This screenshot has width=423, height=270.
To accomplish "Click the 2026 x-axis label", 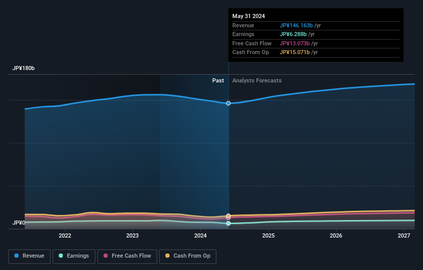I will coord(336,235).
